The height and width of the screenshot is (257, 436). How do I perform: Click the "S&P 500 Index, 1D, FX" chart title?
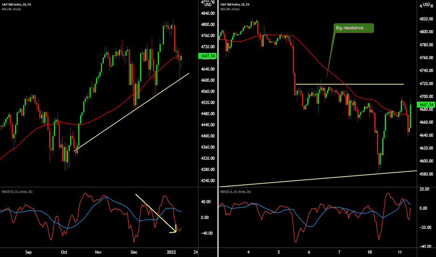click(x=16, y=5)
